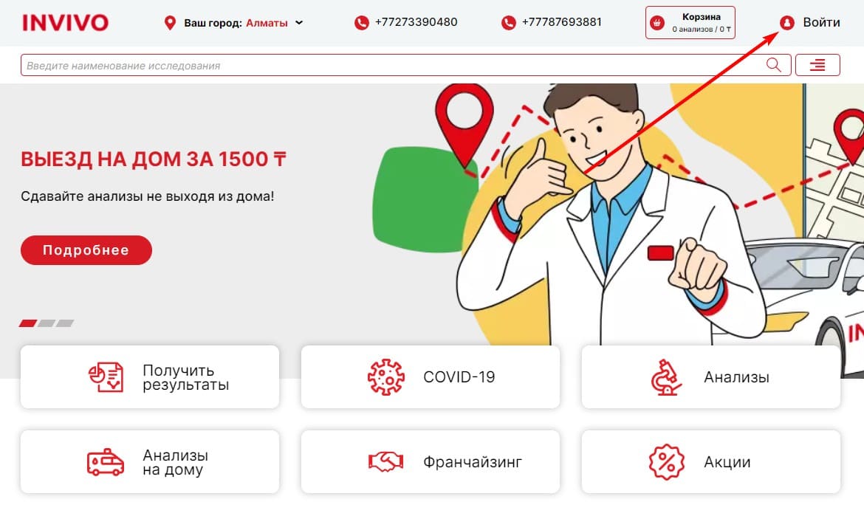Click the location pin icon beside Ваш город

coord(171,23)
